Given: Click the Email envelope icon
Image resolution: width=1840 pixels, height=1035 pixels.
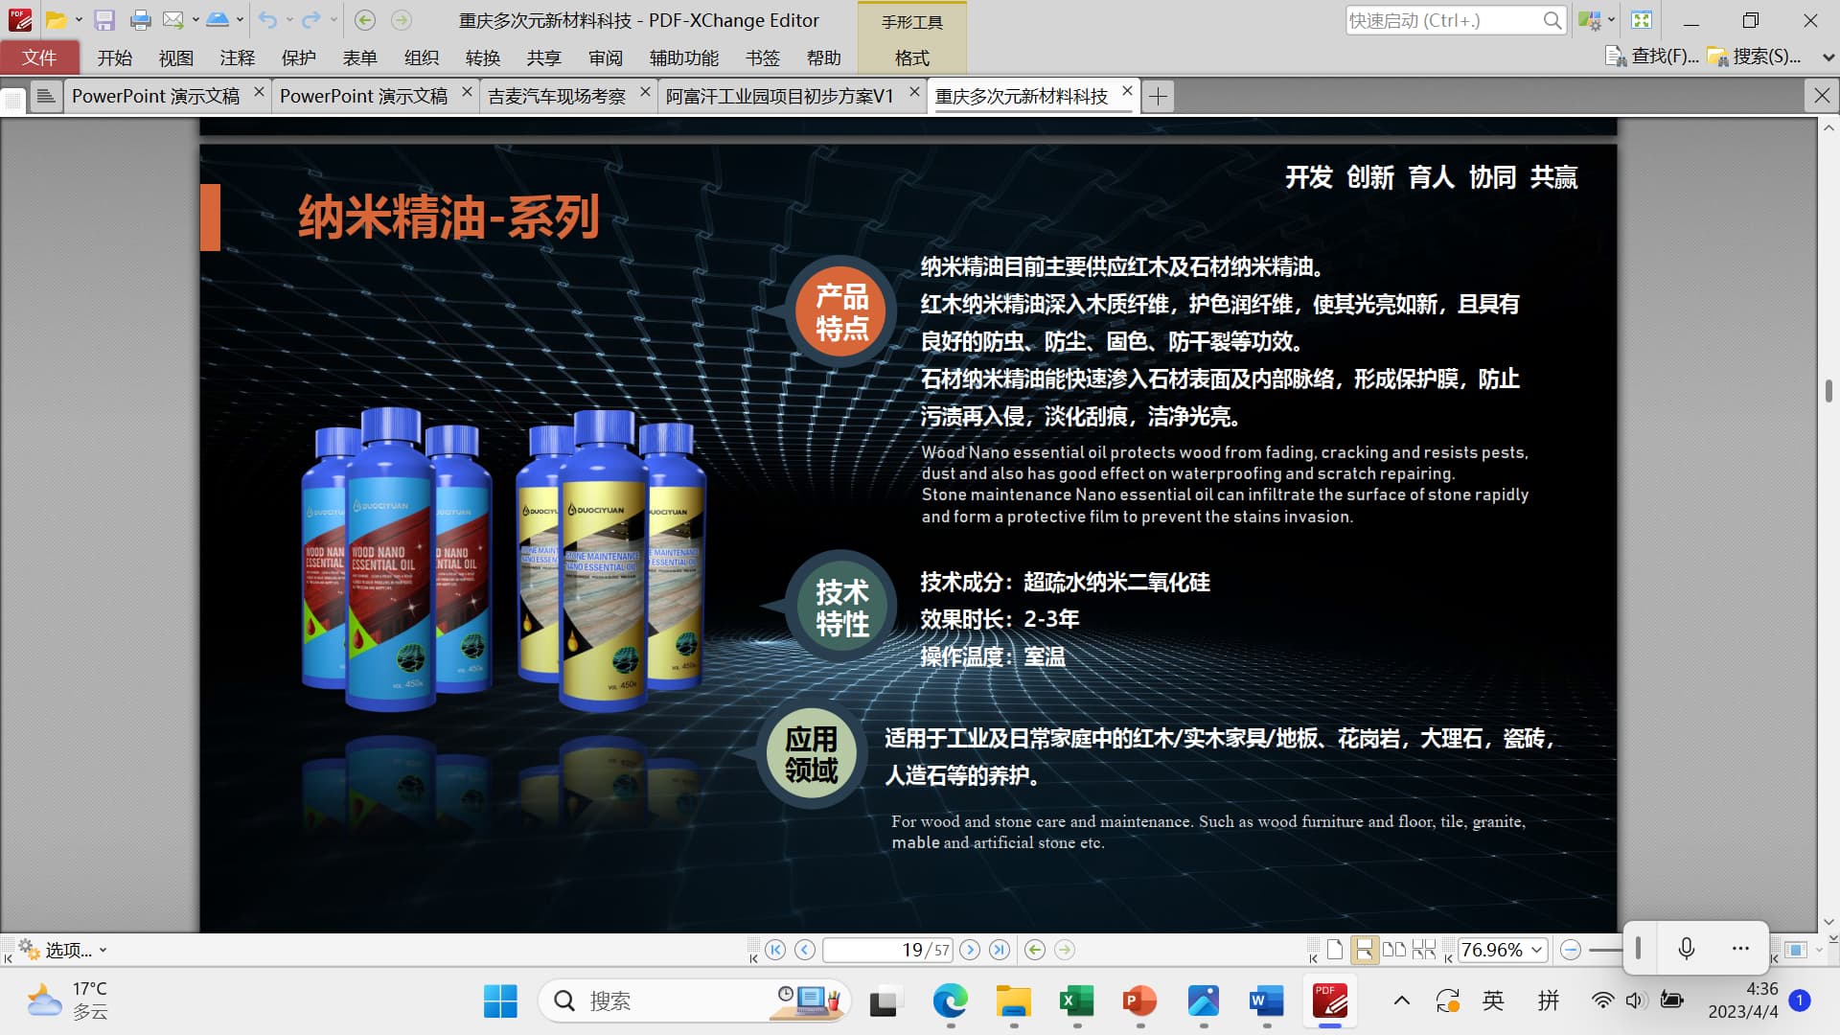Looking at the screenshot, I should click(172, 20).
